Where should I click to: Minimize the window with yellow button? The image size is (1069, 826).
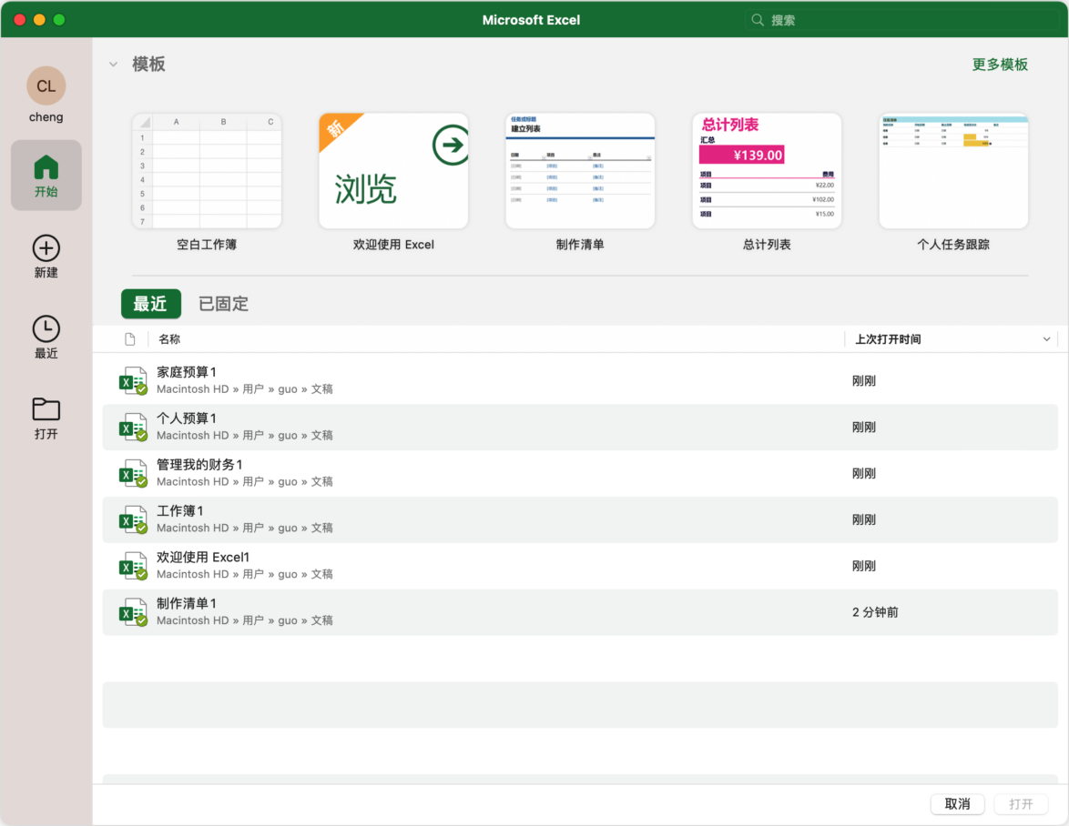pyautogui.click(x=39, y=20)
